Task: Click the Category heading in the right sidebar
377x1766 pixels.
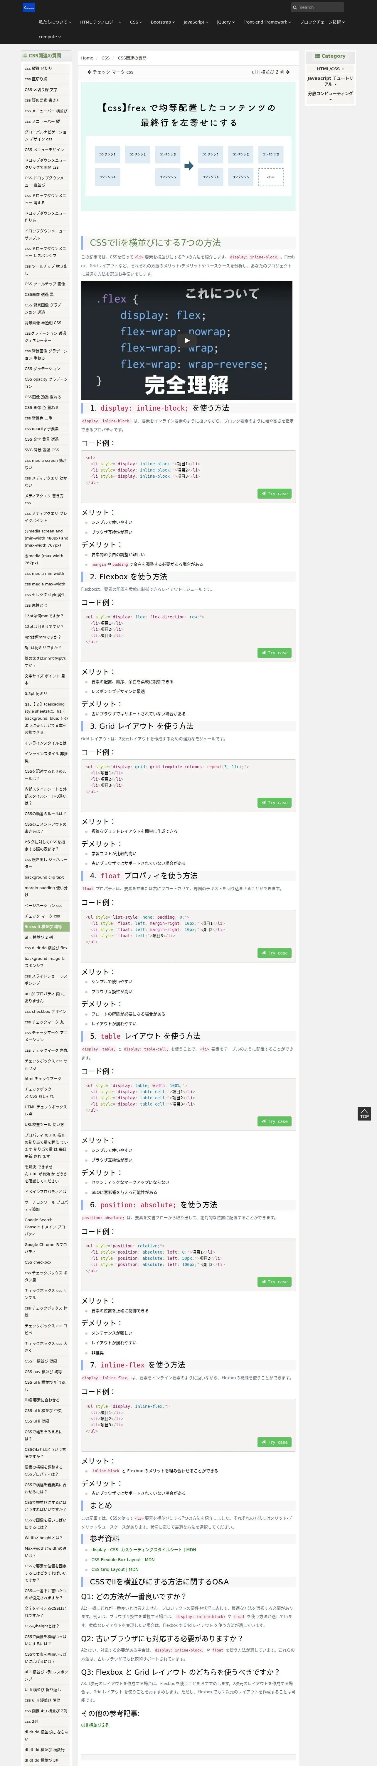Action: [x=331, y=56]
